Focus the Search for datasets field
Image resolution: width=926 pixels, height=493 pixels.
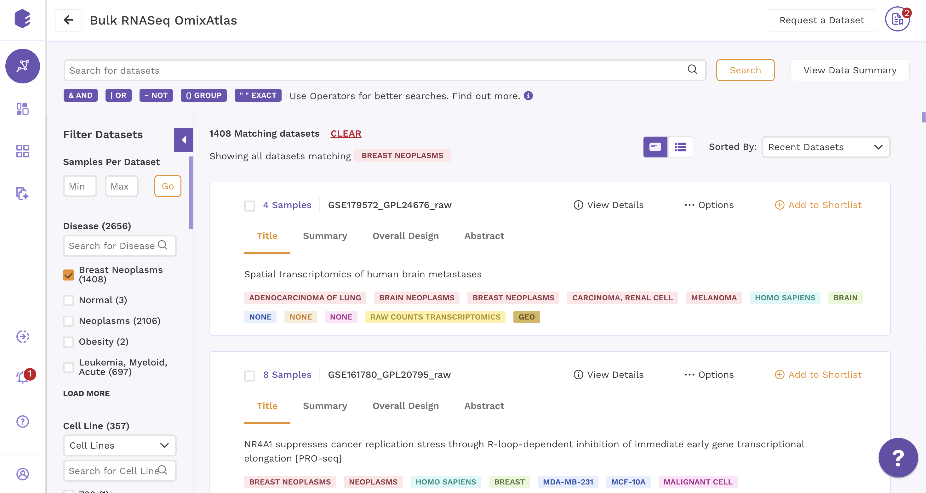pyautogui.click(x=385, y=70)
